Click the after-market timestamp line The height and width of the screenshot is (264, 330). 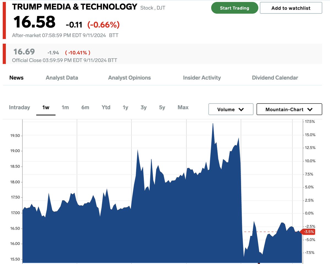[x=65, y=35]
